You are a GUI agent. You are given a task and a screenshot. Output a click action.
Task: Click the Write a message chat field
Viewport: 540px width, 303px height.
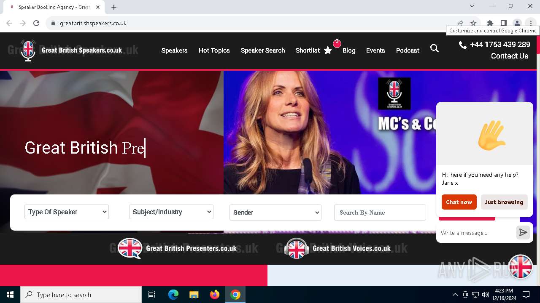477,233
